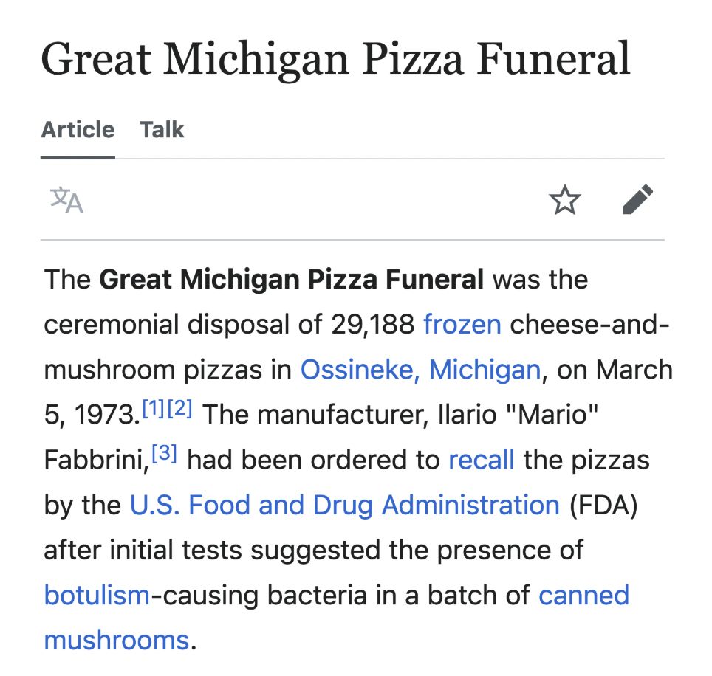Click the (FDA) abbreviation text
The width and height of the screenshot is (712, 676).
click(x=603, y=505)
